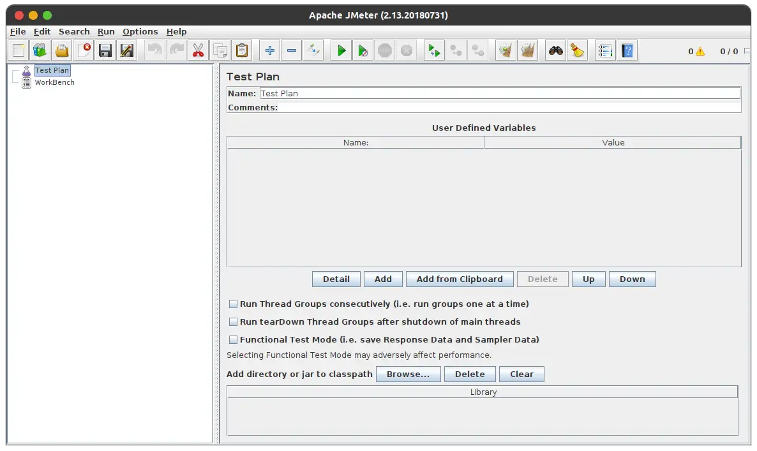Click the Toggle enable/disable arrows icon

coord(313,50)
